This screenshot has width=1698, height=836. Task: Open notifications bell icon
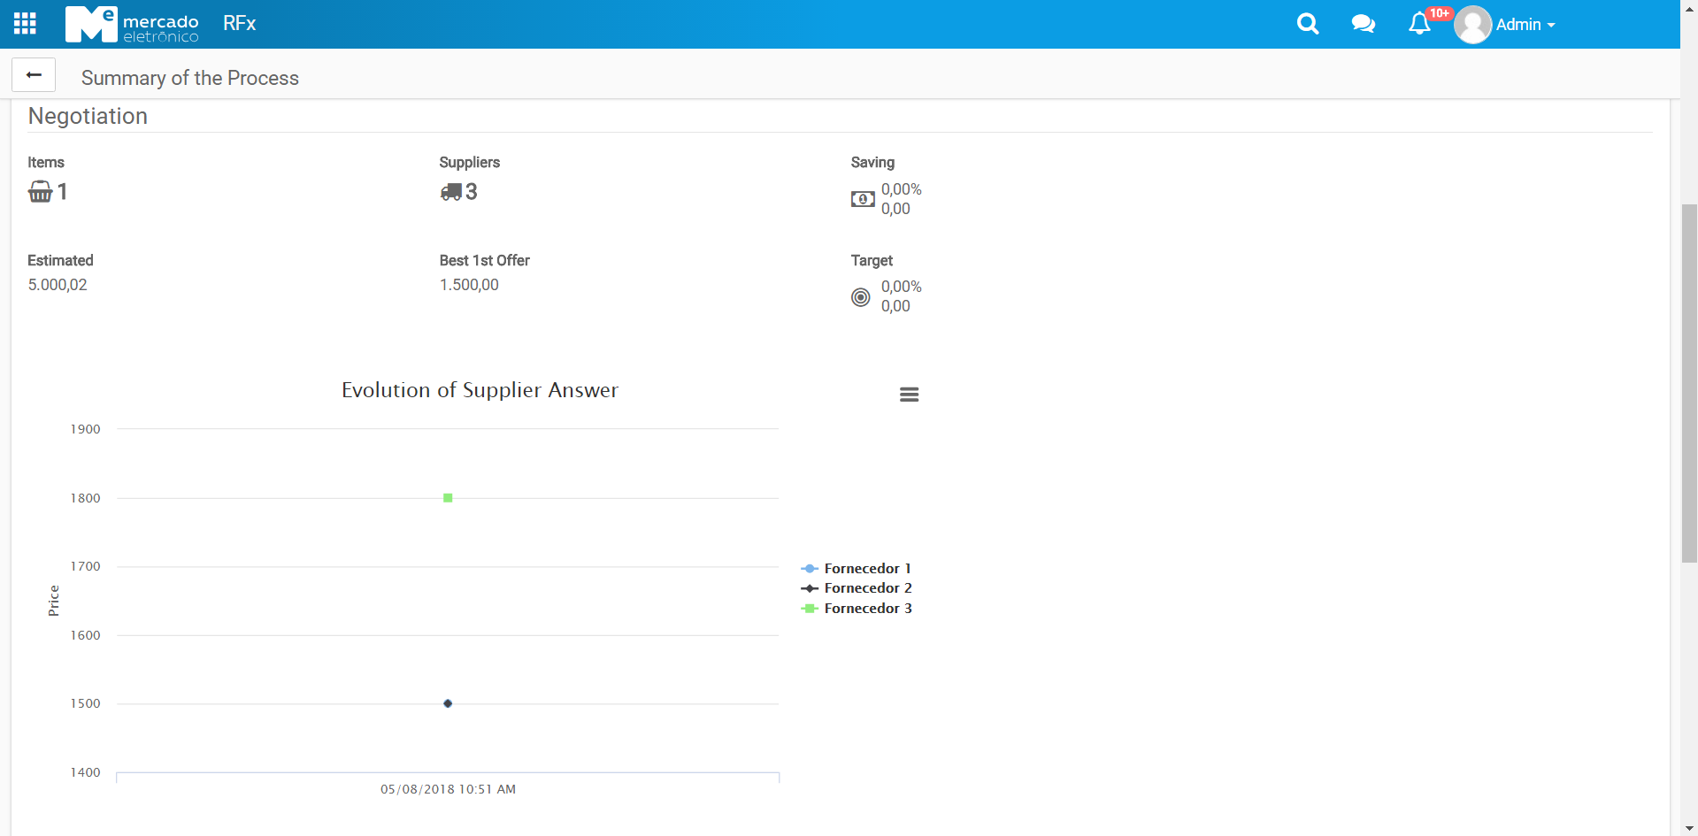click(x=1419, y=24)
